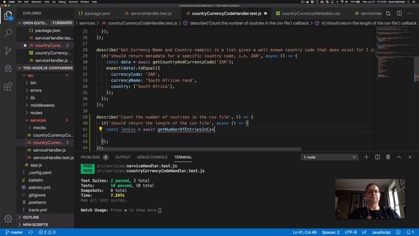419x236 pixels.
Task: Kill terminal with trash icon
Action: (388, 157)
